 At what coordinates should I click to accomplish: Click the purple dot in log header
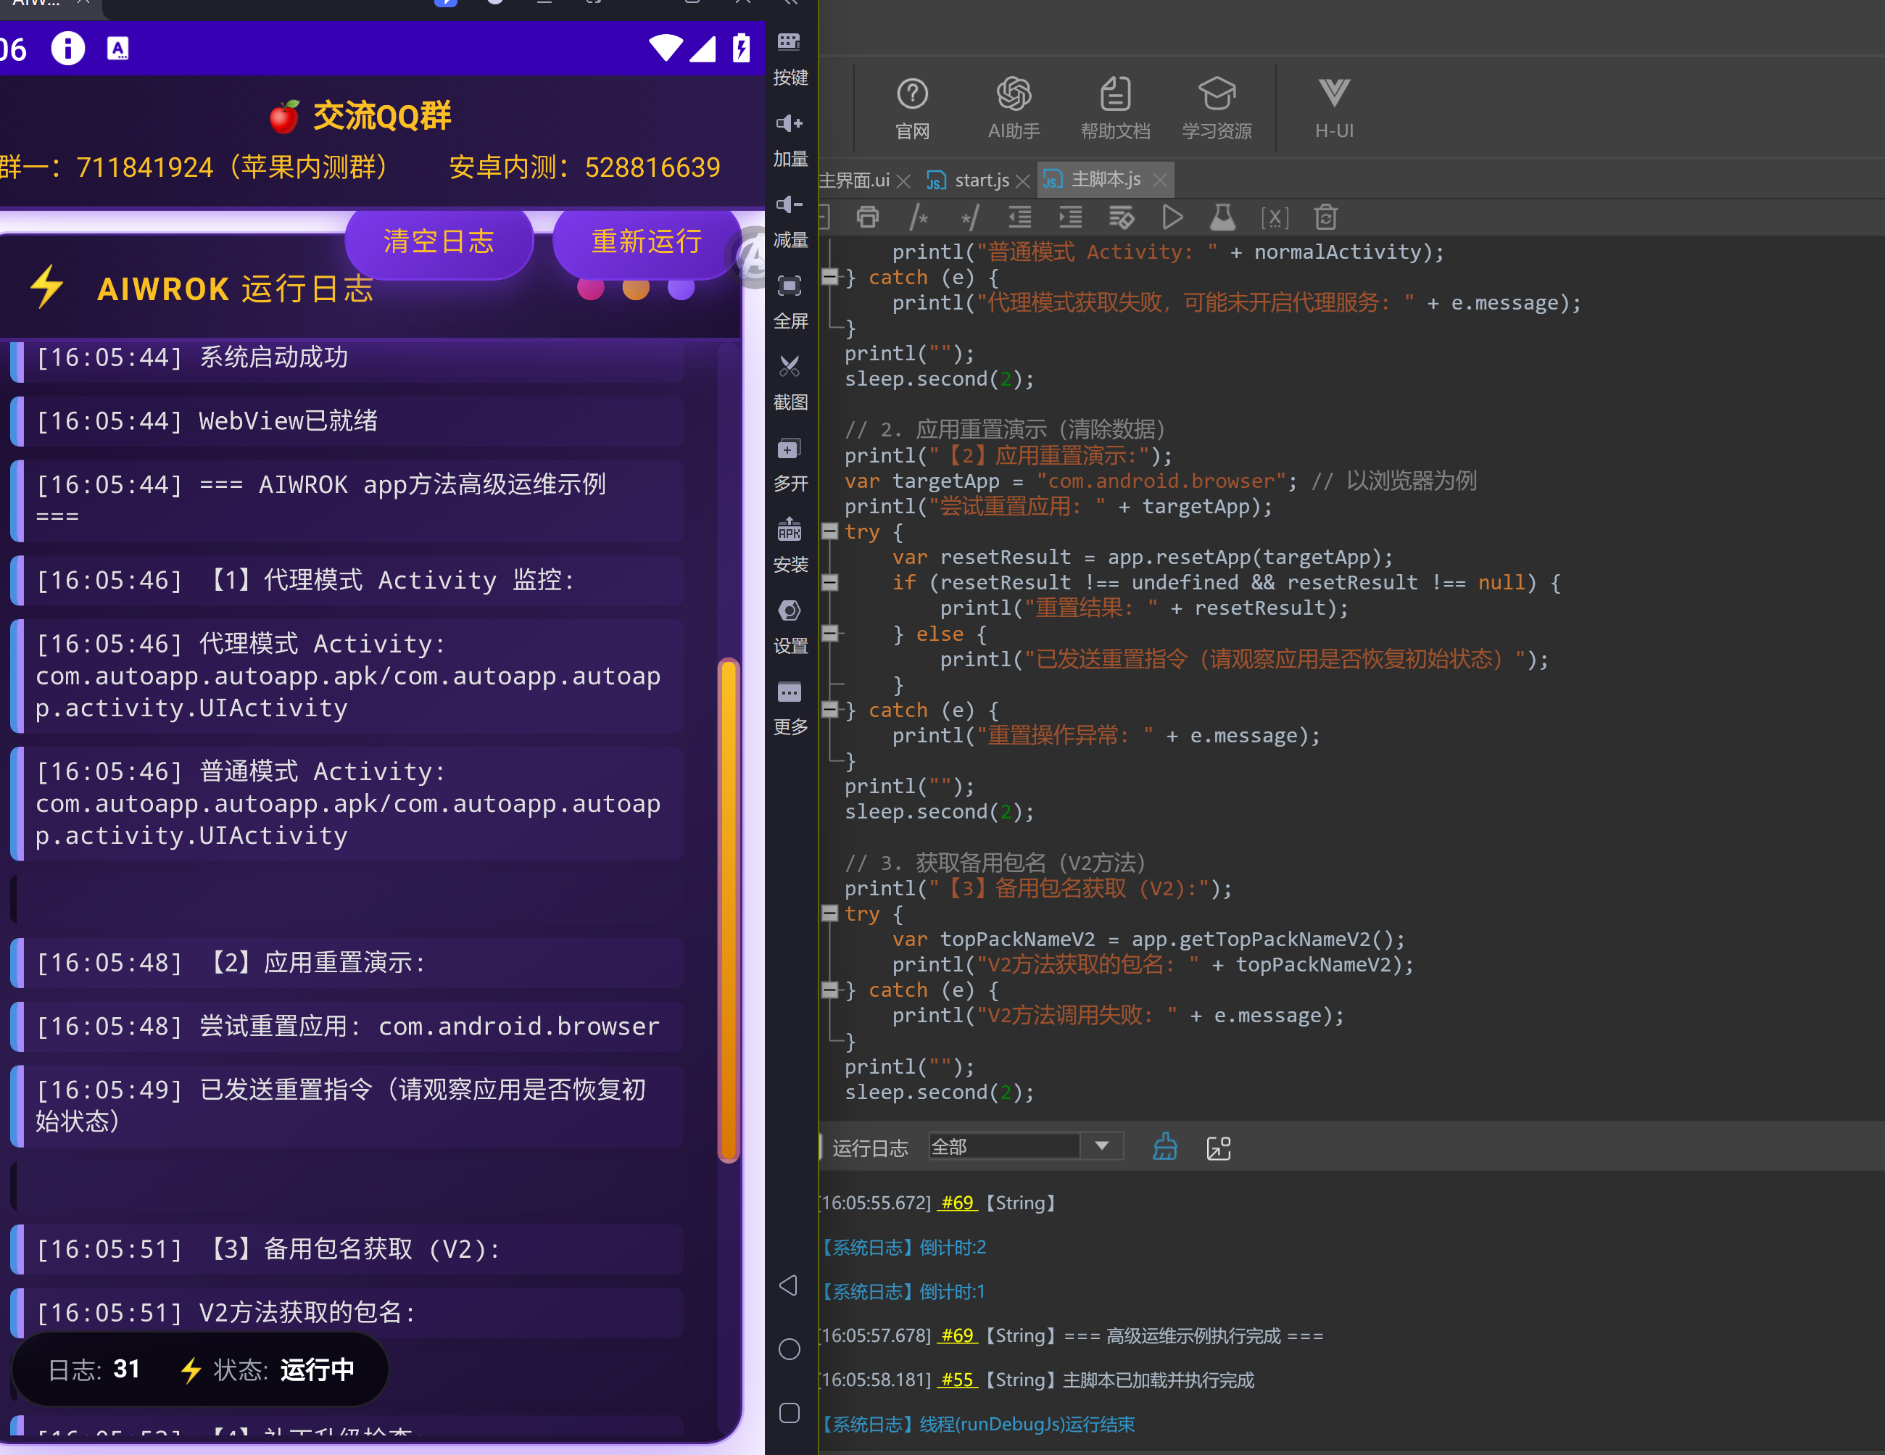pyautogui.click(x=681, y=289)
